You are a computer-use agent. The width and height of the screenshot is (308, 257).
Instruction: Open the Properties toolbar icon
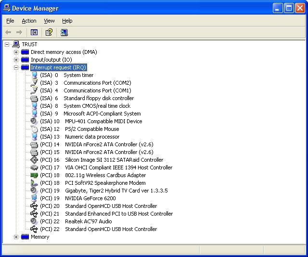coord(49,32)
